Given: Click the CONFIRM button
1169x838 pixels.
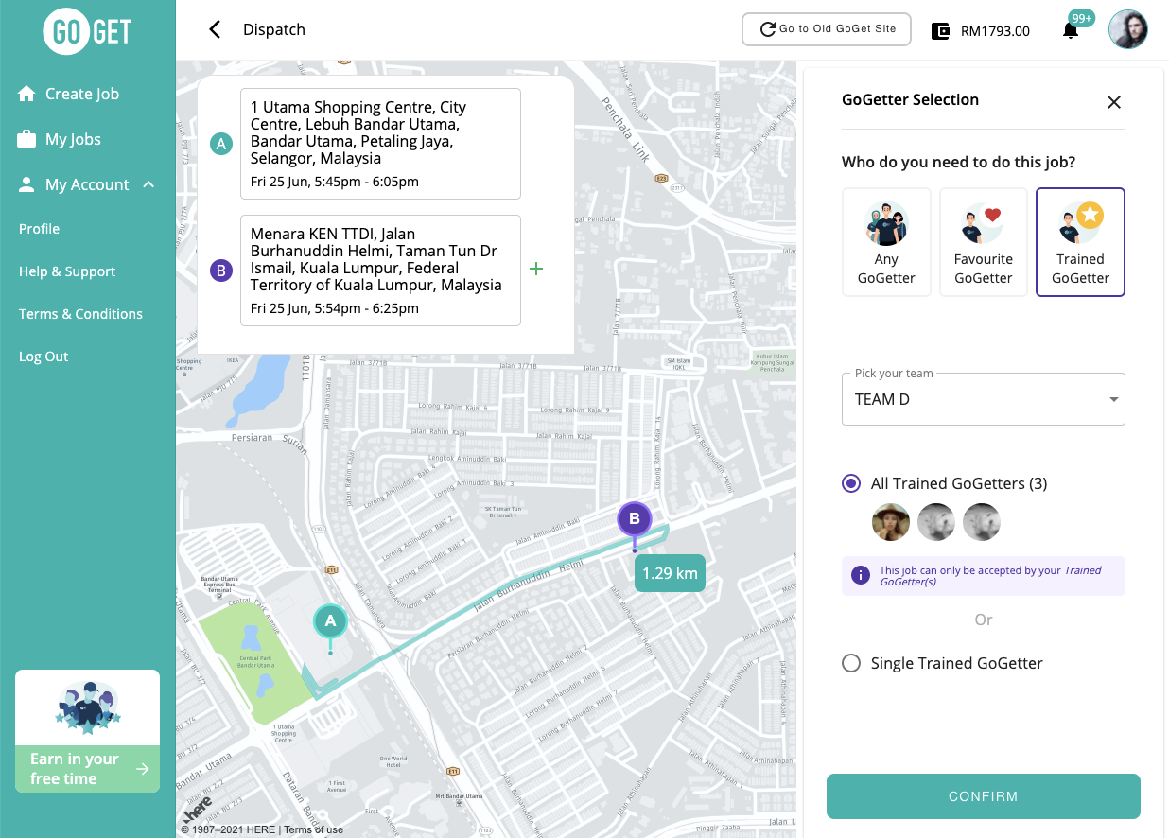Looking at the screenshot, I should pyautogui.click(x=984, y=796).
